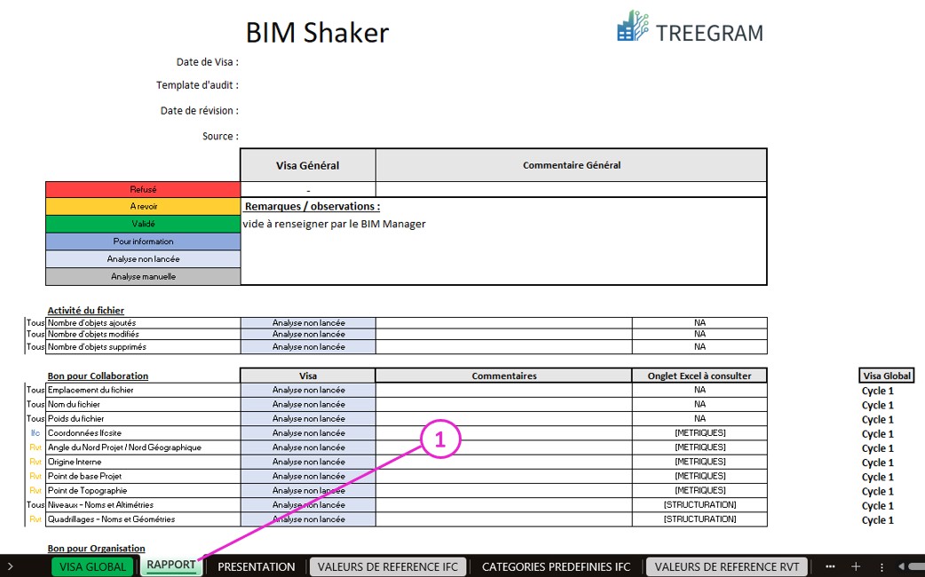Click the blue Ifc icon beside Coordonnées Ifcsite
Screen dimensions: 925x577
(34, 432)
